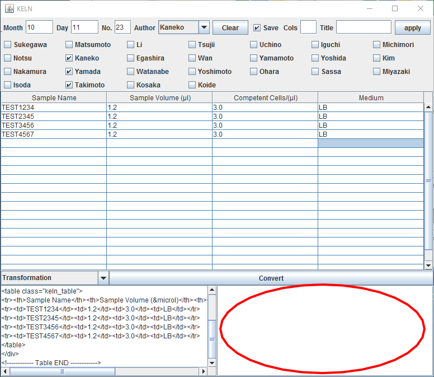Focus the Title input field
434x377 pixels.
pyautogui.click(x=364, y=27)
